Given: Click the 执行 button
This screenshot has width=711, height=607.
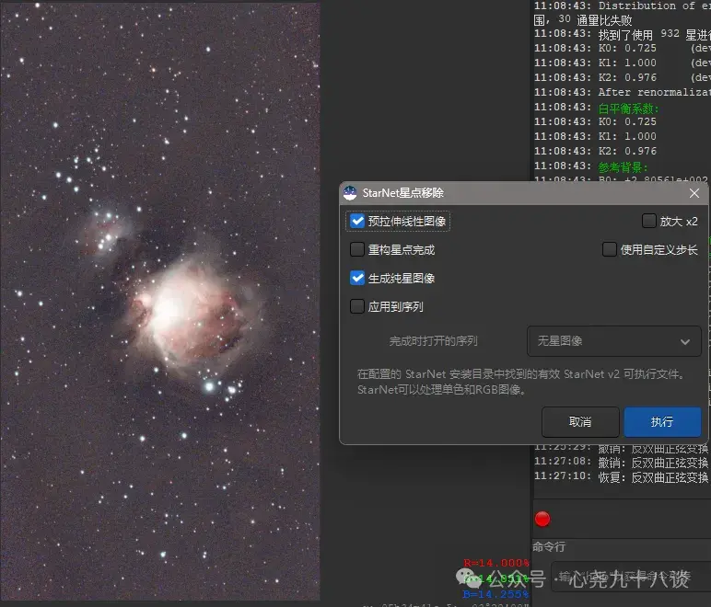Looking at the screenshot, I should point(662,422).
